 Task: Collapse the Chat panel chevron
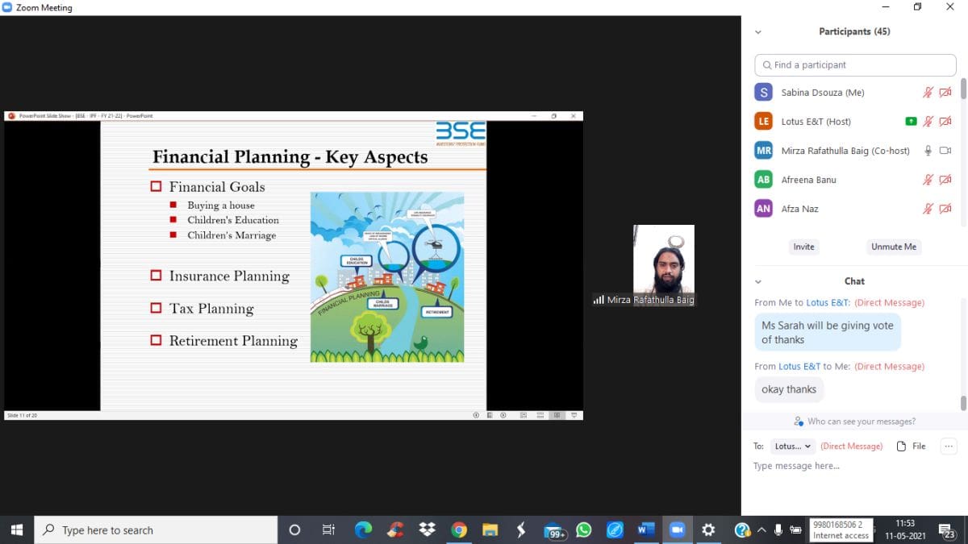[x=757, y=281]
